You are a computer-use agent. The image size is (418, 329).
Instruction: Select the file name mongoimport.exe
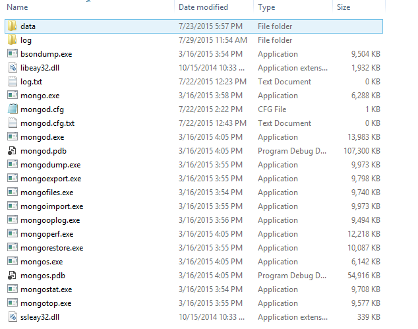[51, 206]
